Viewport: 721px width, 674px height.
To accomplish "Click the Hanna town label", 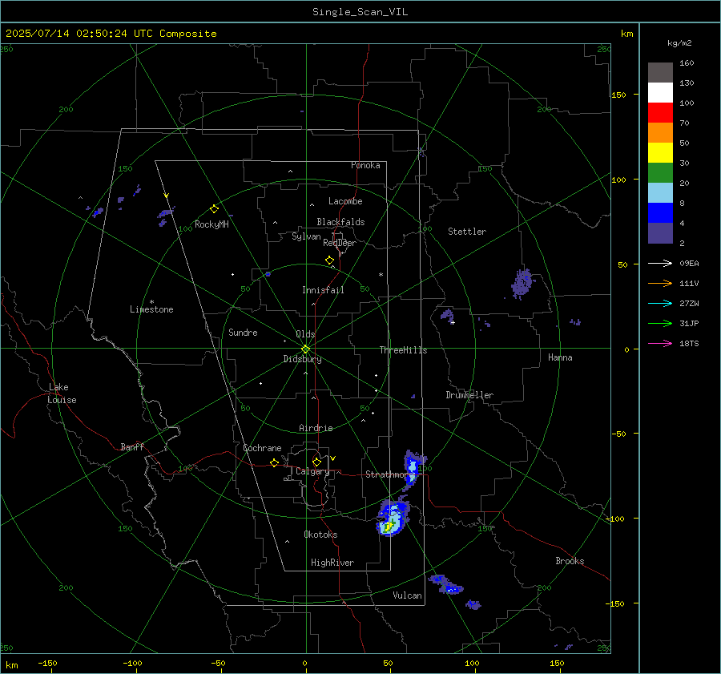I will 560,357.
